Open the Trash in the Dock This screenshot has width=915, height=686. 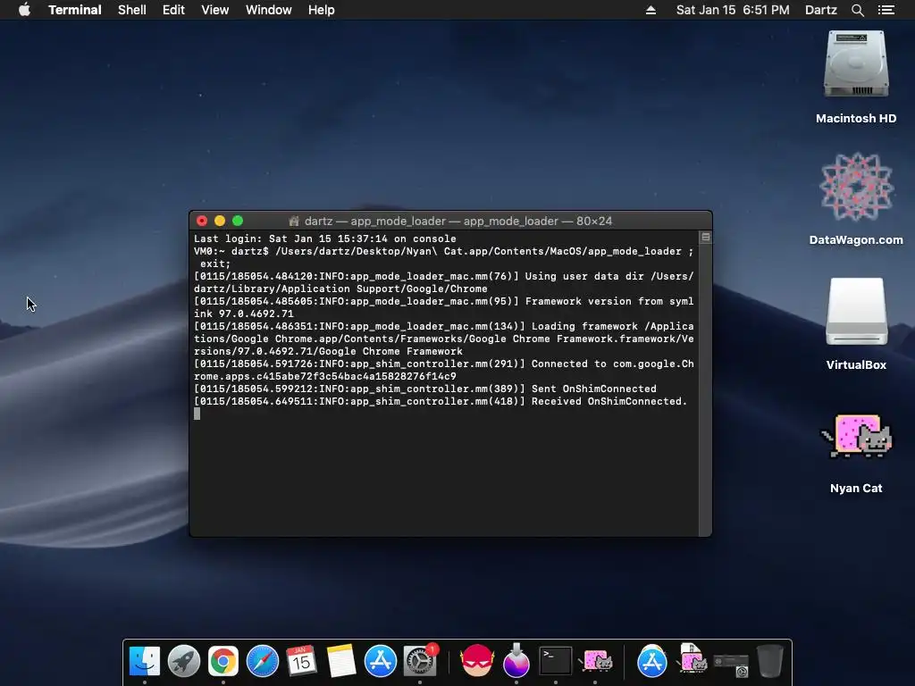[x=770, y=661]
